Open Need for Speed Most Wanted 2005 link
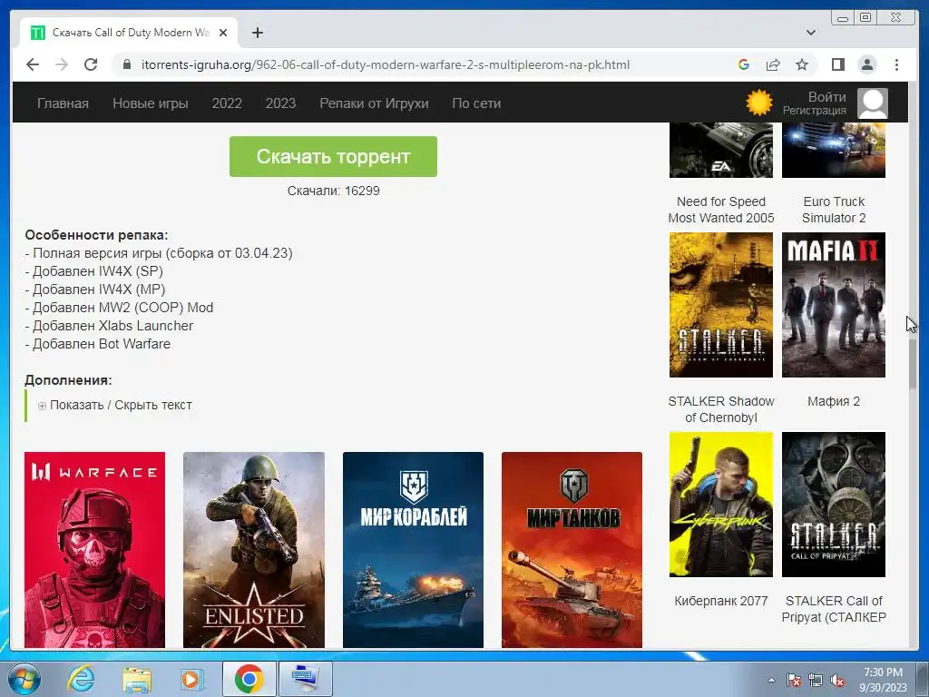This screenshot has width=929, height=697. click(x=721, y=210)
